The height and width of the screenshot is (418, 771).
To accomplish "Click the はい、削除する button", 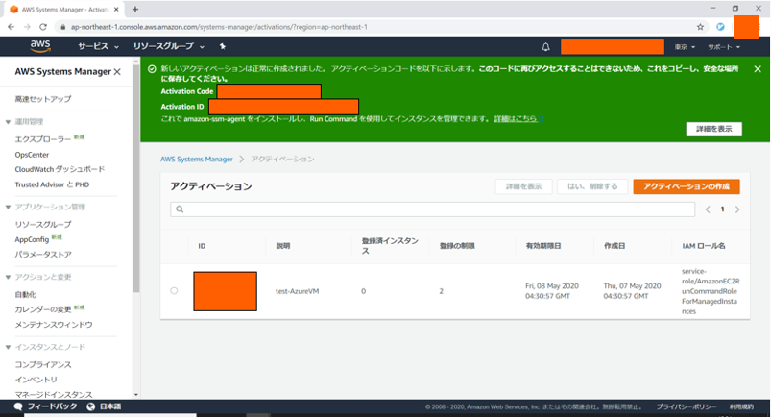I will tap(592, 186).
